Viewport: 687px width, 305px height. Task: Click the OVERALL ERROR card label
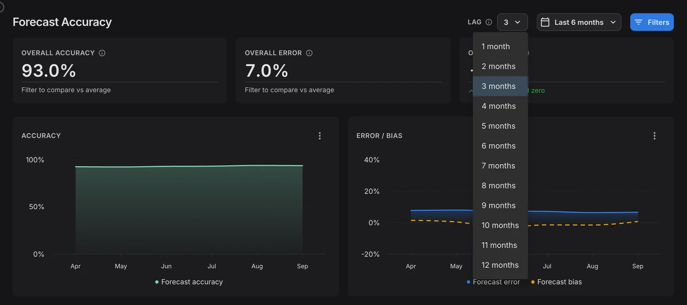[x=273, y=53]
